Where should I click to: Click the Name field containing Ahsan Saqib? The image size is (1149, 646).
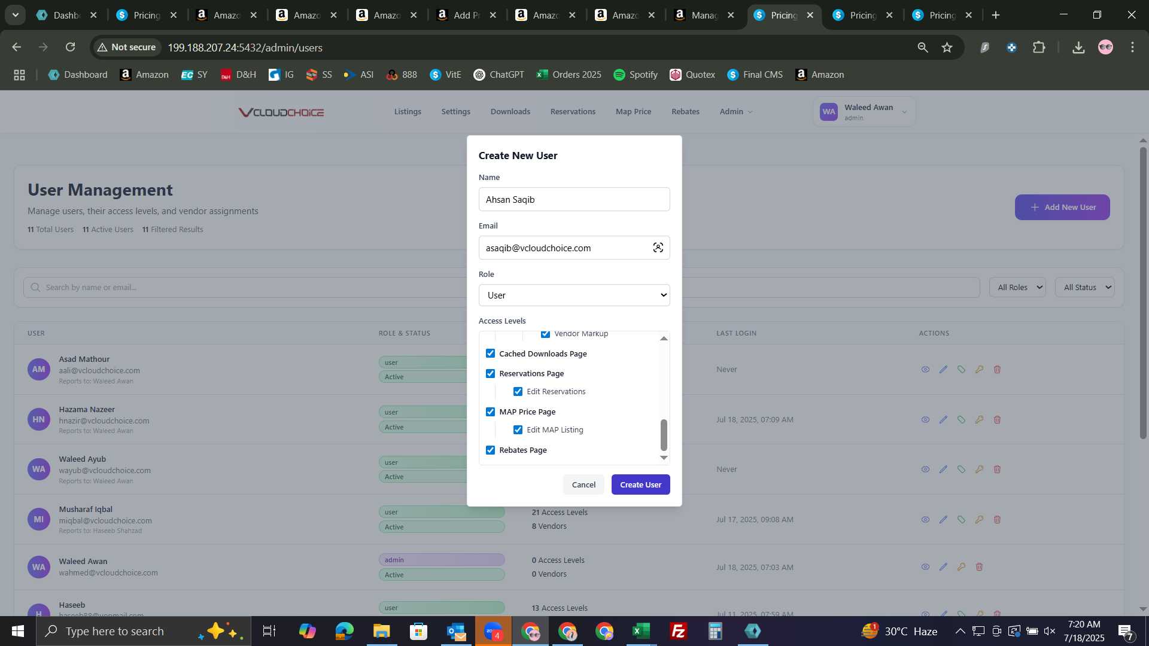pos(574,199)
